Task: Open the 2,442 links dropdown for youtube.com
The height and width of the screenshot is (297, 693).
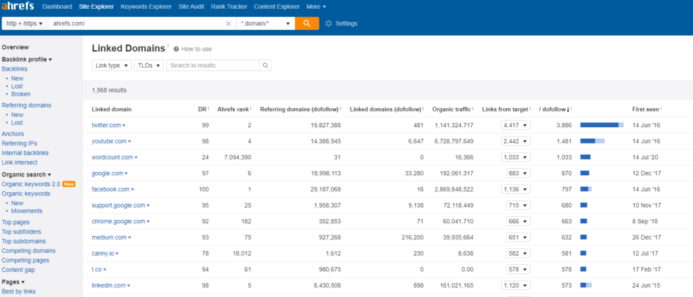Action: (516, 141)
